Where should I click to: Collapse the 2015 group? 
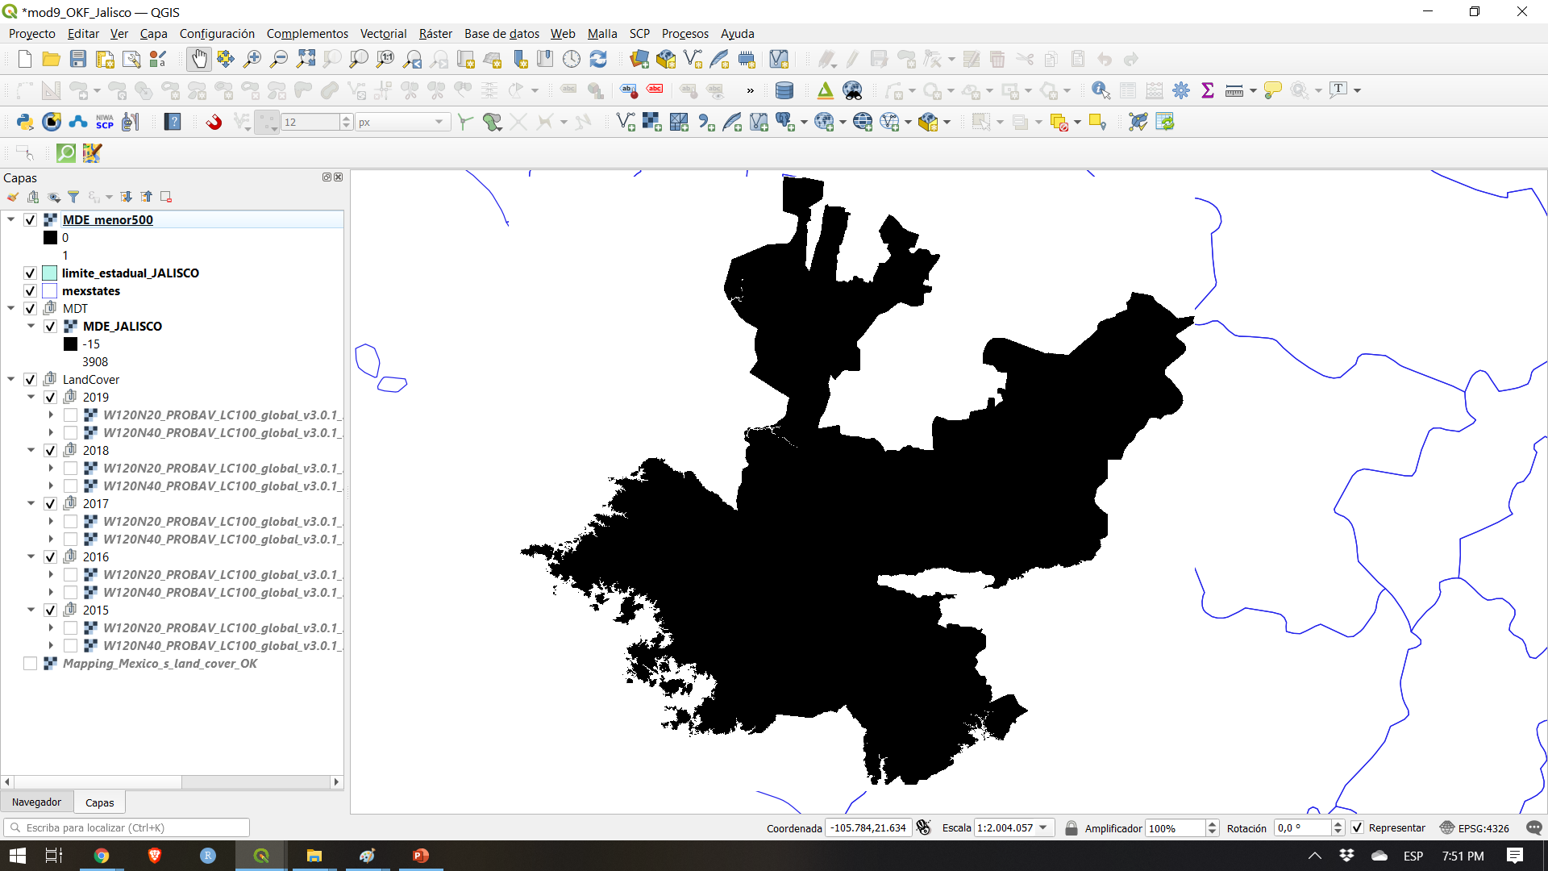(31, 610)
